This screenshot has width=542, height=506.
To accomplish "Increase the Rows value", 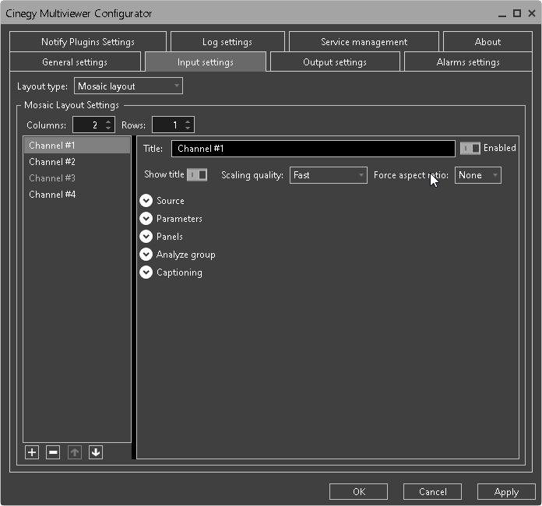I will click(x=188, y=121).
